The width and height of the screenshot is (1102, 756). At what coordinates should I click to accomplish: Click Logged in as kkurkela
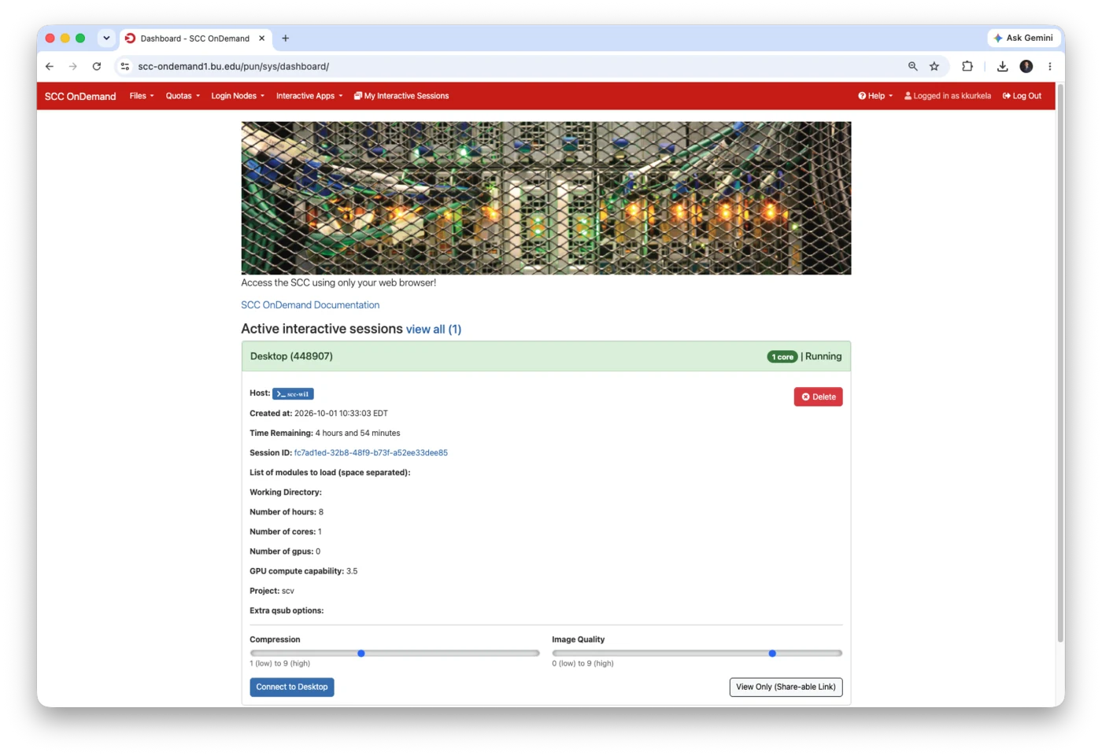(948, 96)
